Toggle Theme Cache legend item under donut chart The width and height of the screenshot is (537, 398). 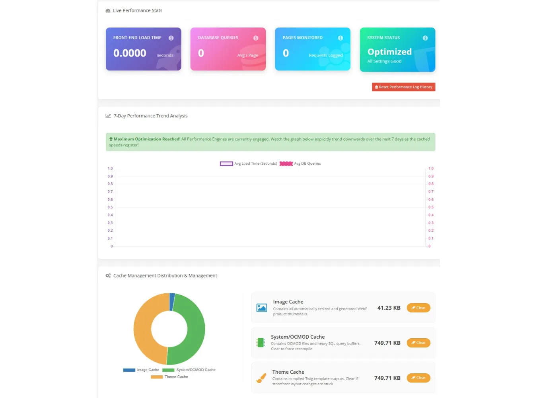(169, 377)
